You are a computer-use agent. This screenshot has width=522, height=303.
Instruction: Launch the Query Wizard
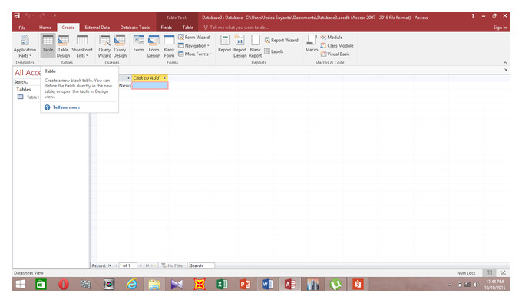tap(104, 46)
